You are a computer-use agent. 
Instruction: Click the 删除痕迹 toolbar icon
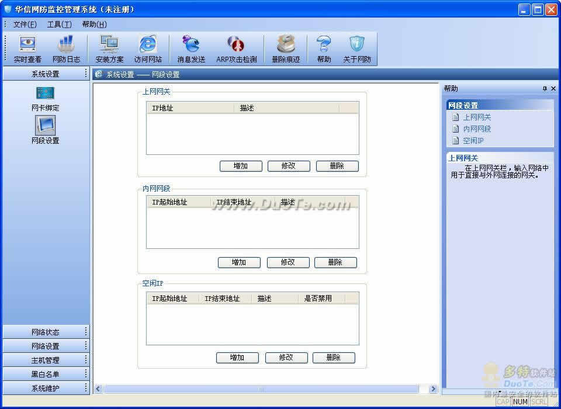pos(286,49)
